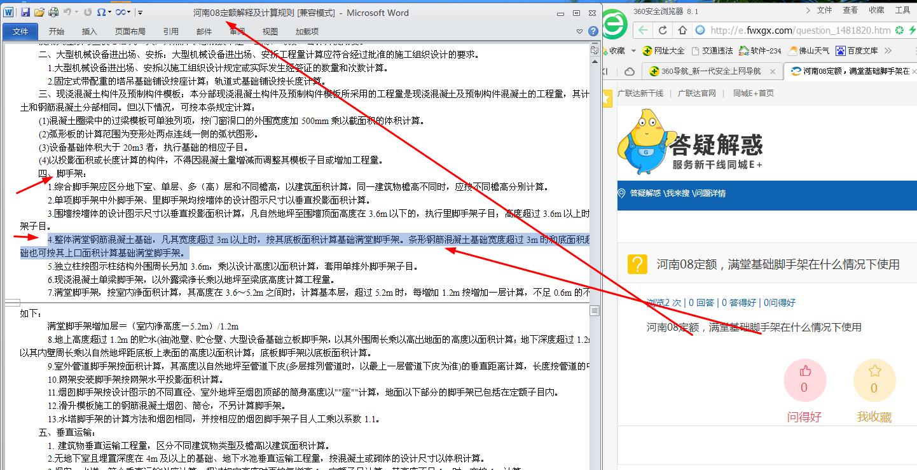The height and width of the screenshot is (470, 917).
Task: Collapse the Word ribbon with the chevron
Action: (579, 31)
